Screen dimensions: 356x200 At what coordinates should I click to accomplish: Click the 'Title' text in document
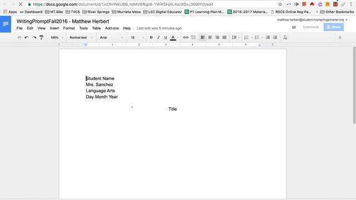pos(172,109)
